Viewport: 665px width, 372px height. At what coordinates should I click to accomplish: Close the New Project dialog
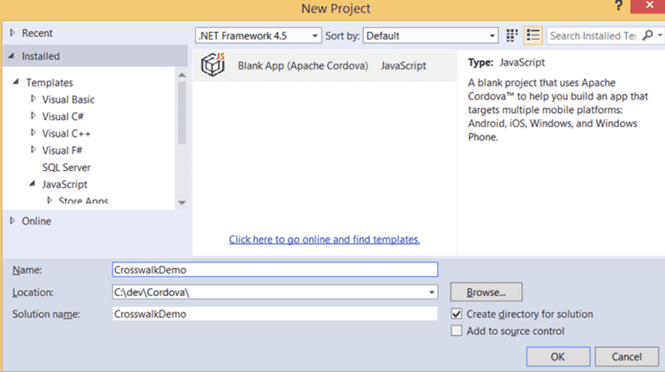649,6
